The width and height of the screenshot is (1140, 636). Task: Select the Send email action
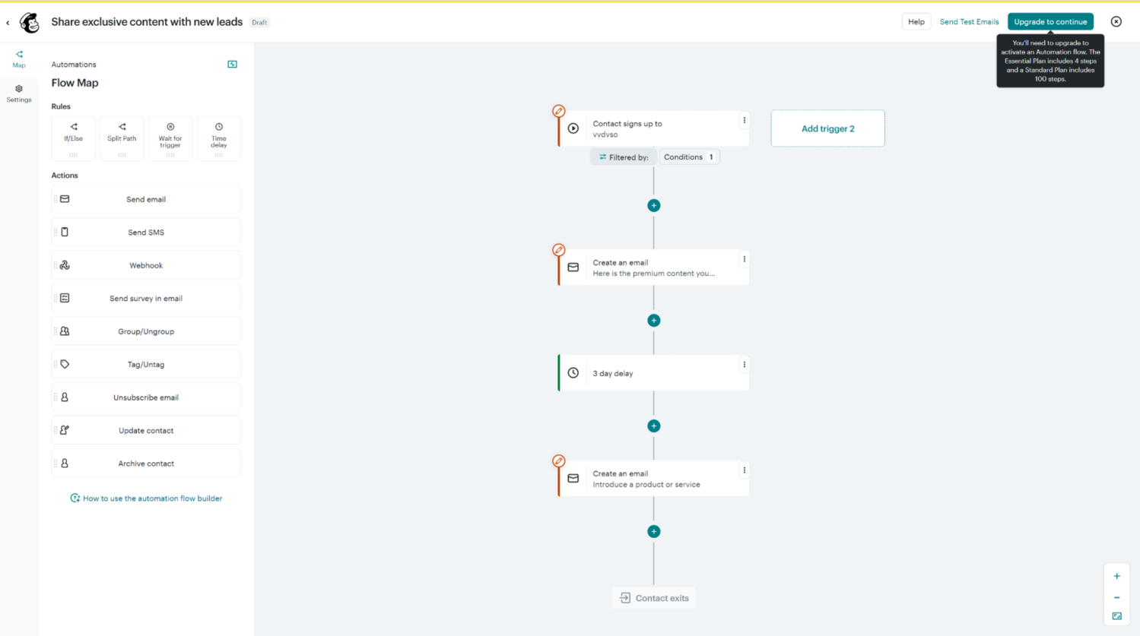tap(145, 199)
